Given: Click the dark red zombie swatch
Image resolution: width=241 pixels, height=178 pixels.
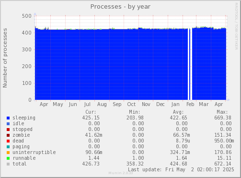Looking at the screenshot, I should (x=8, y=135).
